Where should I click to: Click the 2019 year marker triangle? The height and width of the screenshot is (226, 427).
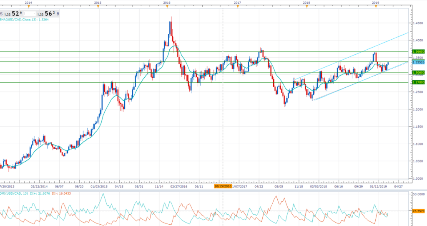376,7
